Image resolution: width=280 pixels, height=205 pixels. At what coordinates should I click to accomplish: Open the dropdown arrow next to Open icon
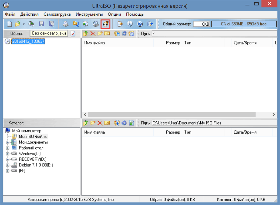(24, 24)
